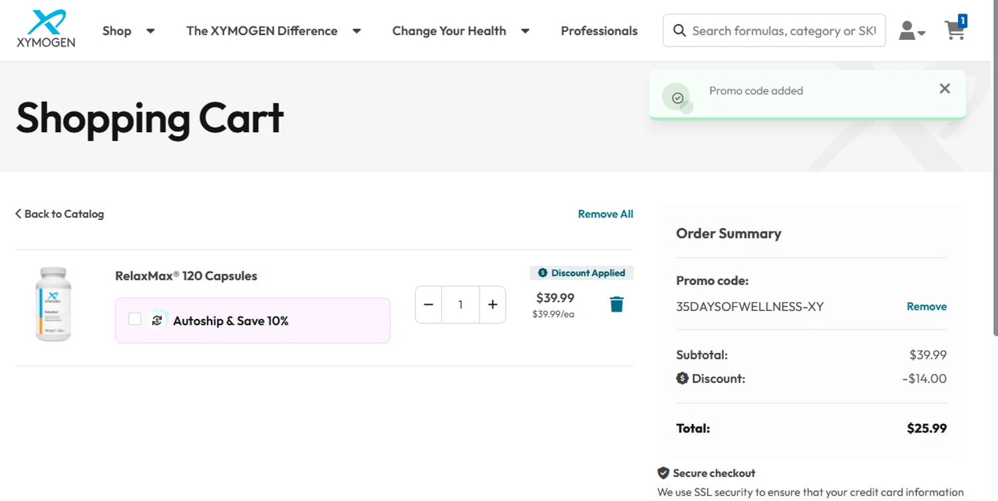Click the RelaxMax bottle thumbnail
The height and width of the screenshot is (501, 998).
coord(53,304)
